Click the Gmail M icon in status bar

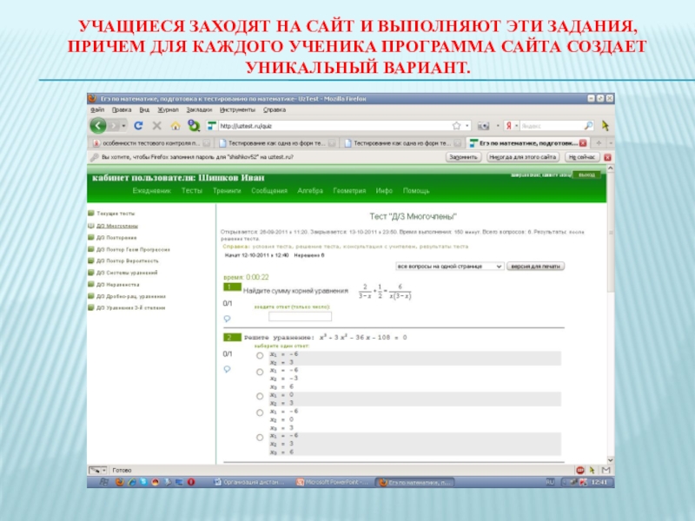606,471
